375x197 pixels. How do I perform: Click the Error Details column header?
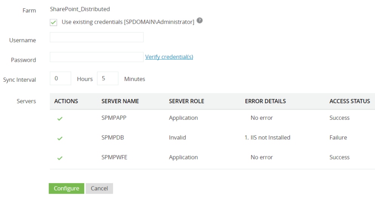pyautogui.click(x=265, y=101)
